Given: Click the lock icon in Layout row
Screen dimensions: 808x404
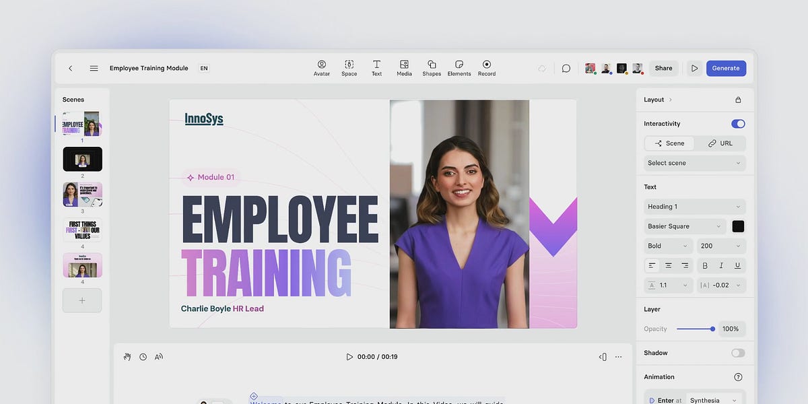Looking at the screenshot, I should click(738, 100).
